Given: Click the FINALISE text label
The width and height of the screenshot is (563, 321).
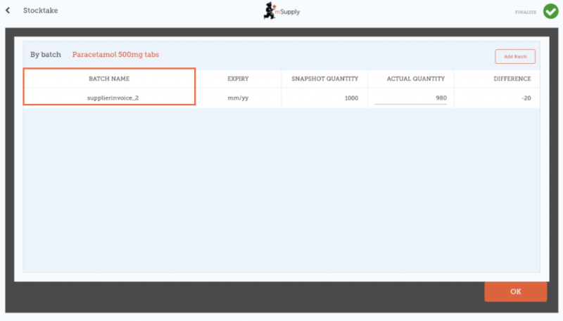Looking at the screenshot, I should click(527, 12).
